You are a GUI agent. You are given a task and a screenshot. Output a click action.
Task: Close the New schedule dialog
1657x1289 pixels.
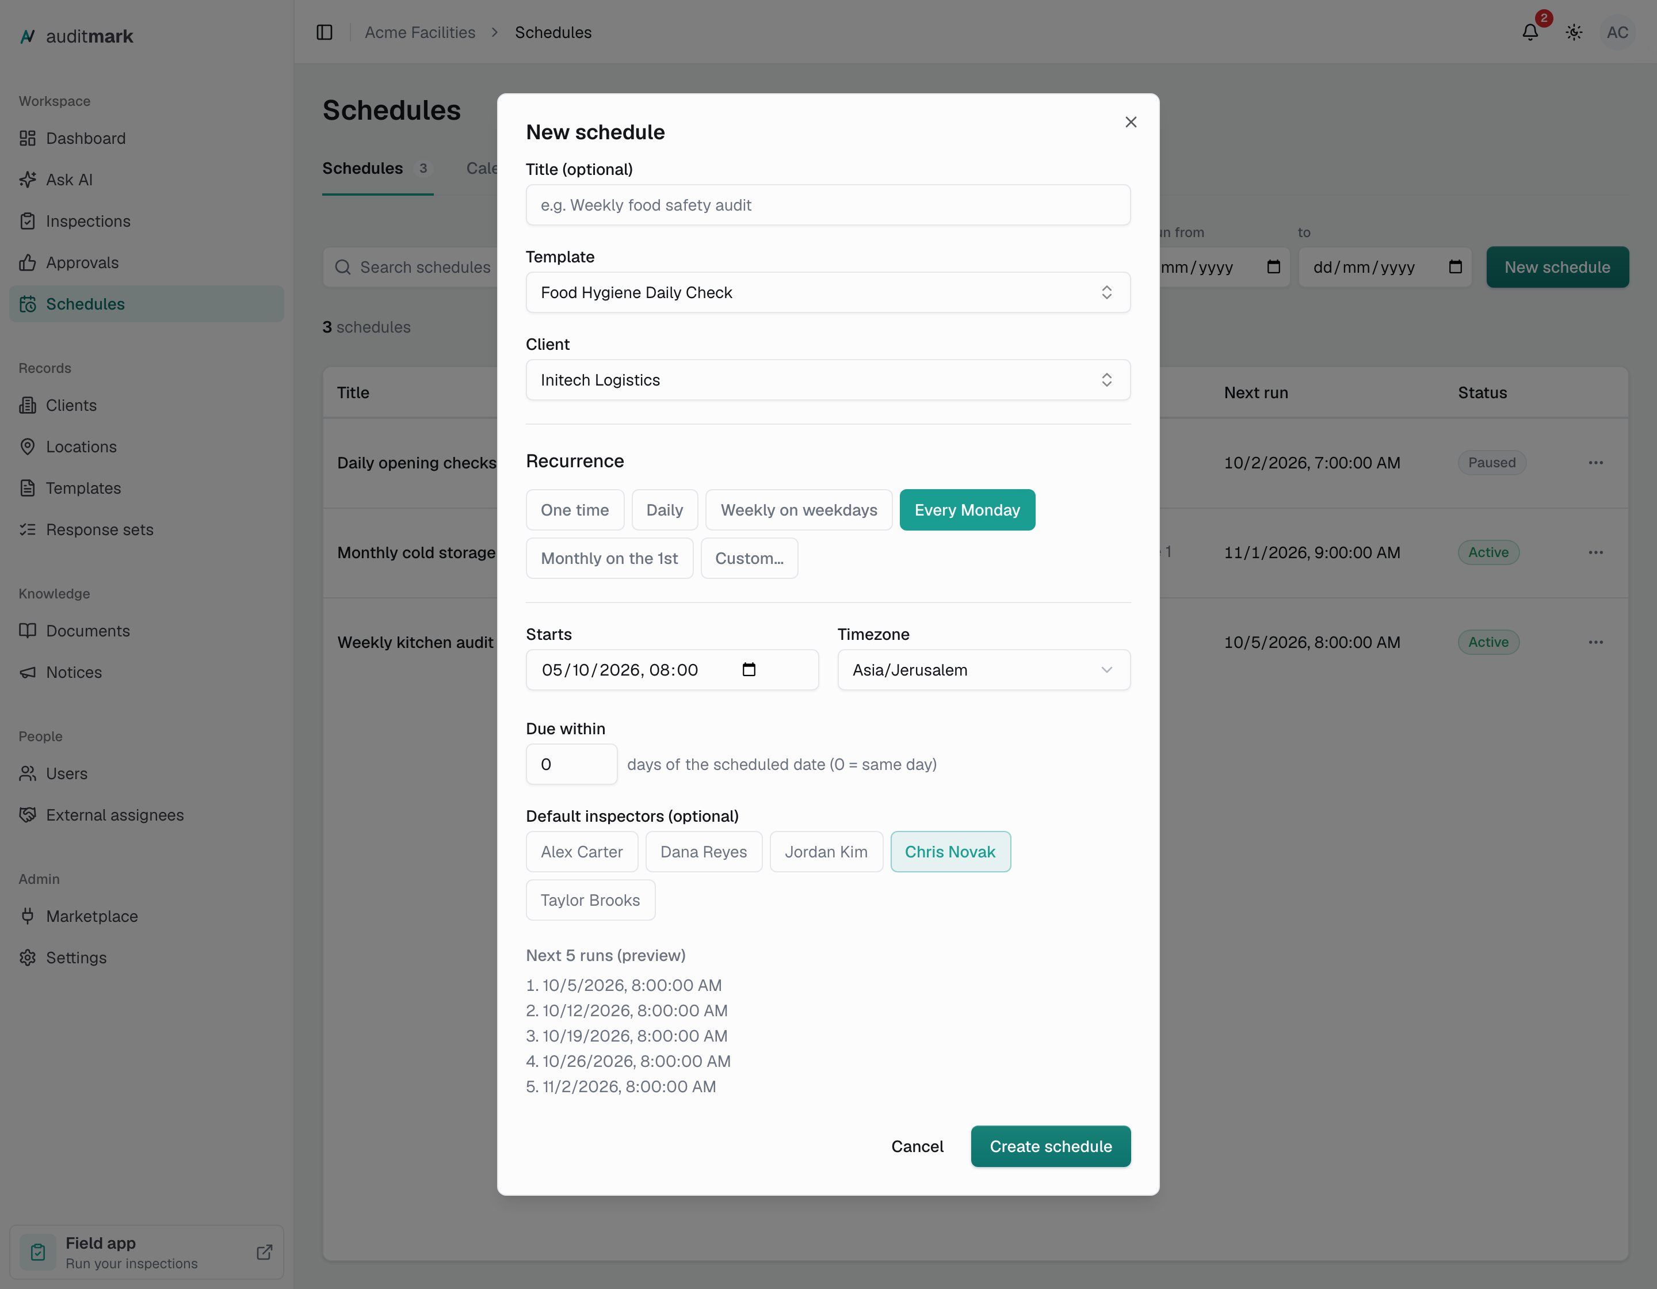point(1131,122)
